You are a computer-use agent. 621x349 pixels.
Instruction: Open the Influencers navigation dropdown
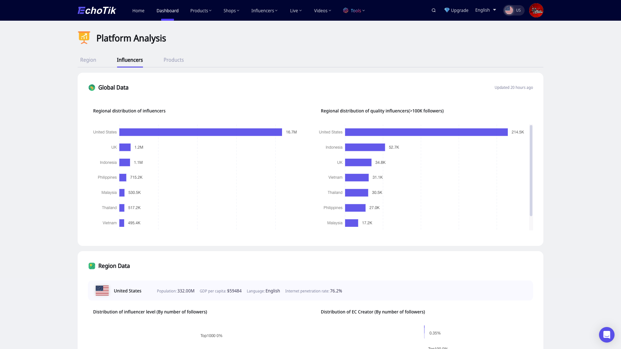click(x=264, y=10)
